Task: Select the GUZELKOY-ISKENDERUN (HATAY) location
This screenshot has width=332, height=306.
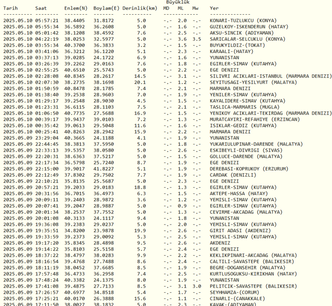Action: pyautogui.click(x=249, y=27)
